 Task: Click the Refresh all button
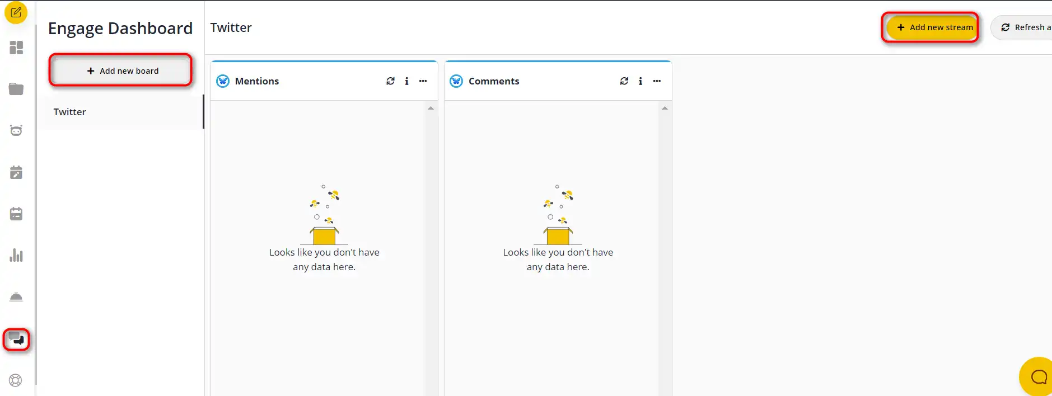click(x=1022, y=27)
